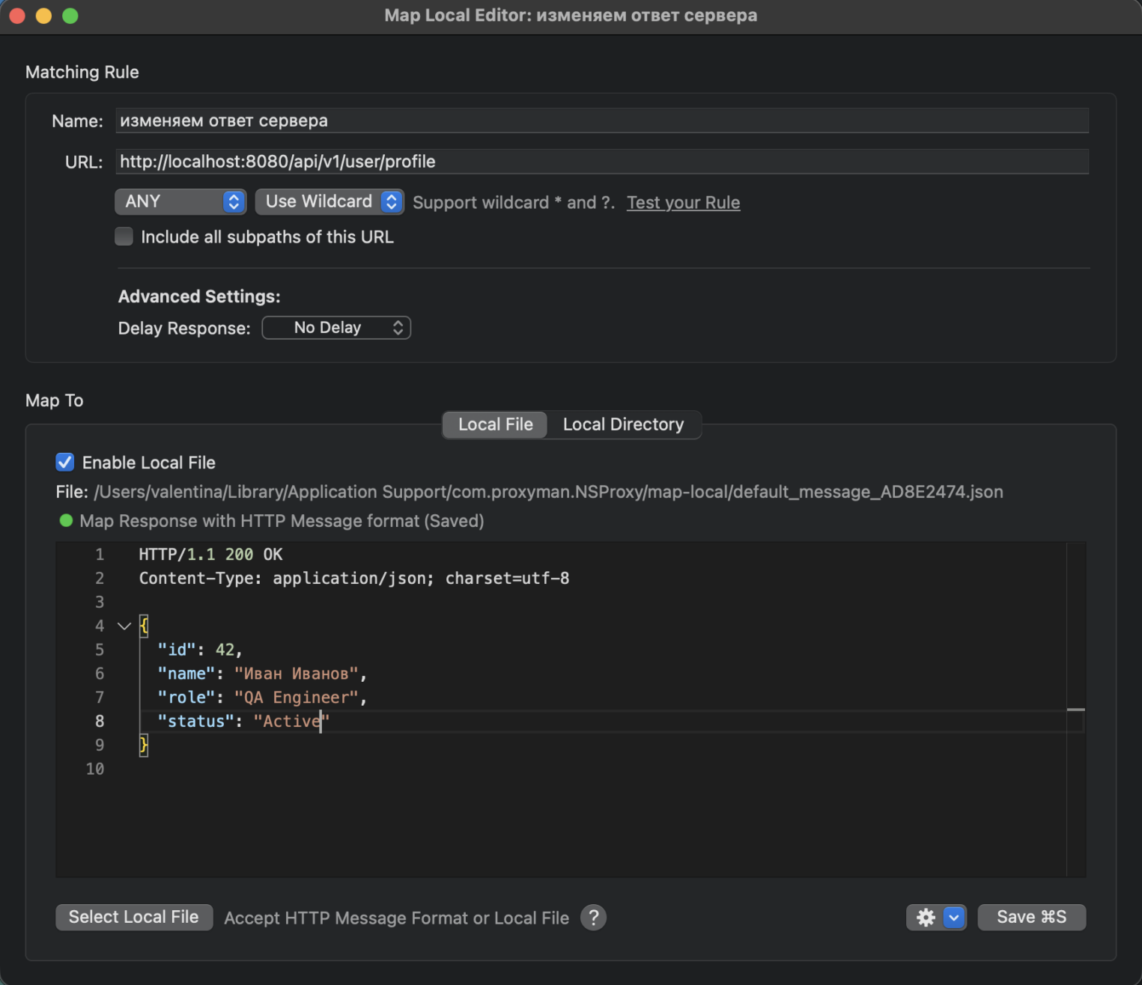Uncheck Enable Local File checkbox
This screenshot has width=1142, height=985.
coord(65,462)
